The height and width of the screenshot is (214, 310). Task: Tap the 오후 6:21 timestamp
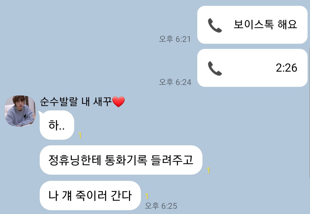coord(175,39)
